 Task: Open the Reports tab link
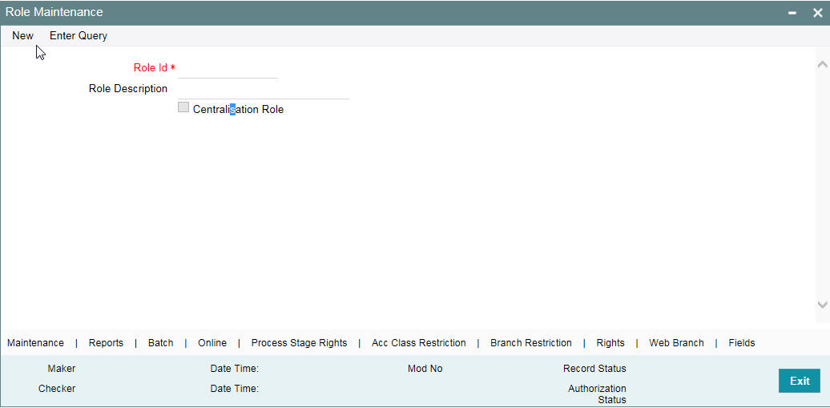click(106, 343)
